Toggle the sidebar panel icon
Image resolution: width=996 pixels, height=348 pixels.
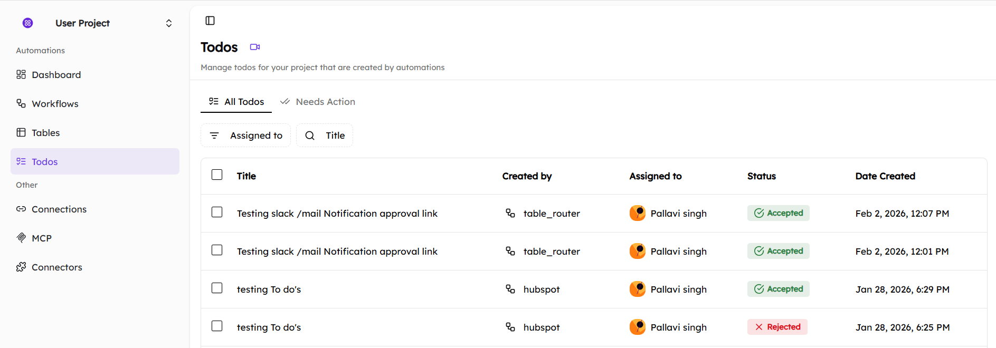[210, 21]
